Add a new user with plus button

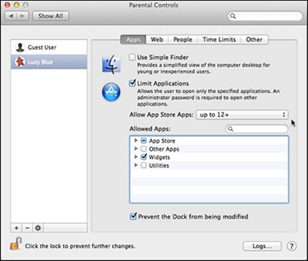[x=17, y=228]
